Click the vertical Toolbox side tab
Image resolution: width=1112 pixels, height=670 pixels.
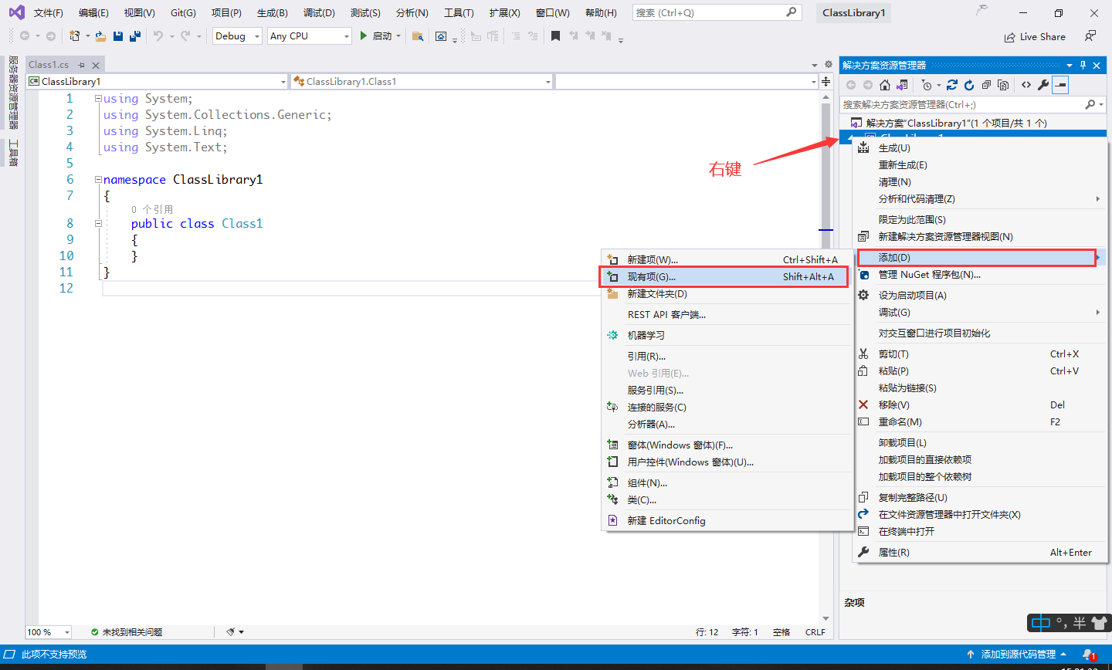coord(12,153)
